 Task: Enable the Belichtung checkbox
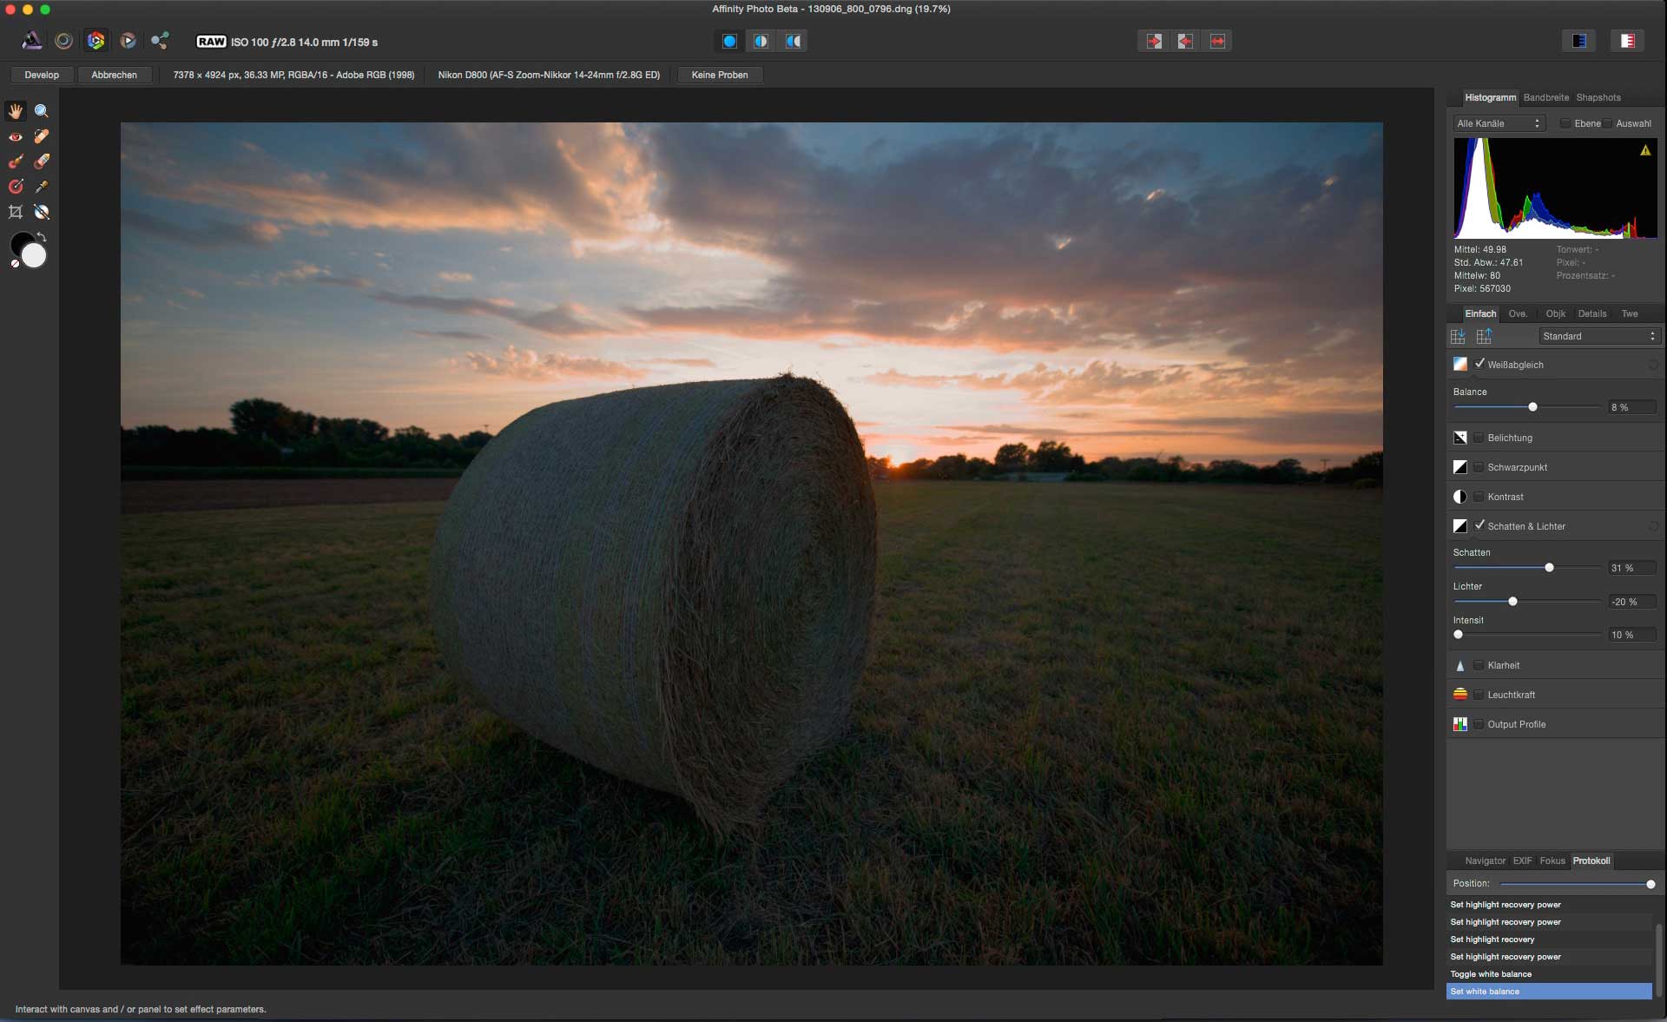tap(1479, 438)
